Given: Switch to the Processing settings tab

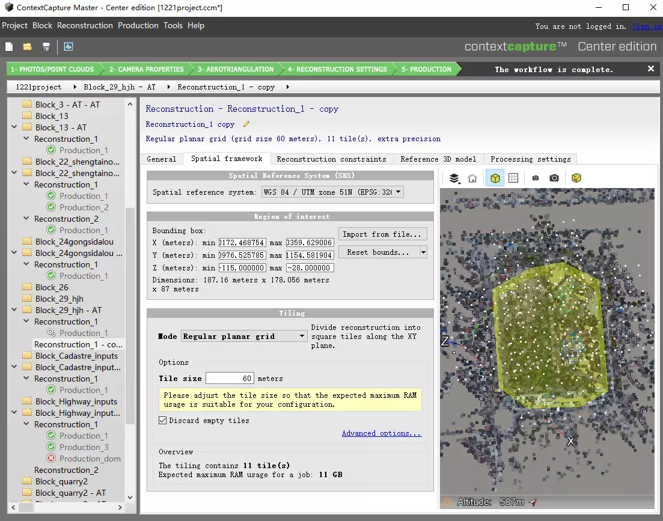Looking at the screenshot, I should (531, 159).
